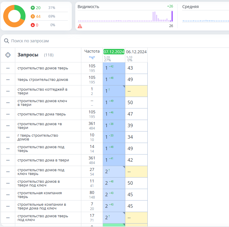Click the dash icon for строительная компания тверь
The image size is (229, 227).
[x=8, y=195]
